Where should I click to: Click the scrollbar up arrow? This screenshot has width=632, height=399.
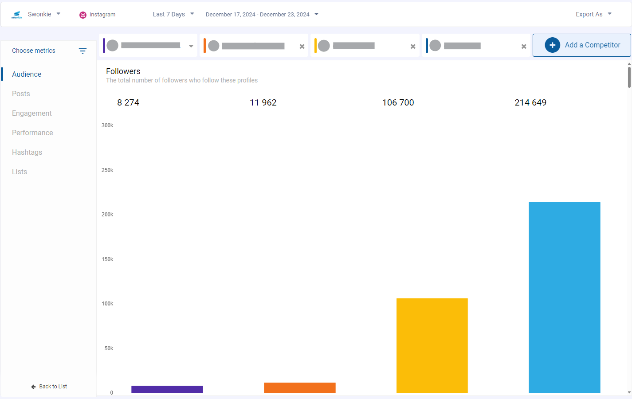point(629,64)
